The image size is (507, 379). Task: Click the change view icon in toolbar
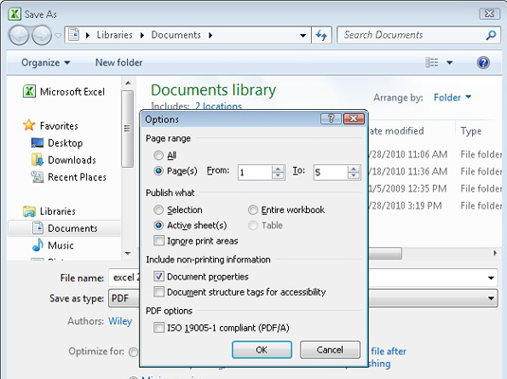point(432,63)
